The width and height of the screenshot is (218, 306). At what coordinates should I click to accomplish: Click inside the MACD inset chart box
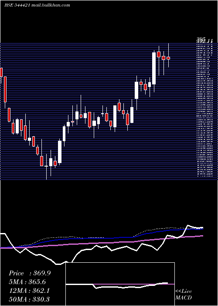pyautogui.click(x=120, y=284)
